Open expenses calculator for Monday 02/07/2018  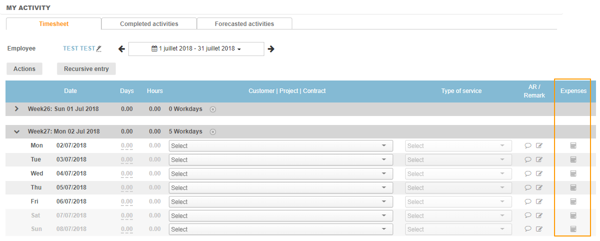point(573,145)
